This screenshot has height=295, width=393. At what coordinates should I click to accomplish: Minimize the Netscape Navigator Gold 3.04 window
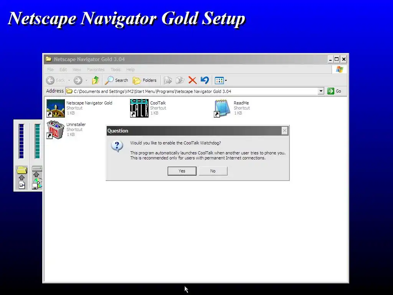(x=330, y=60)
